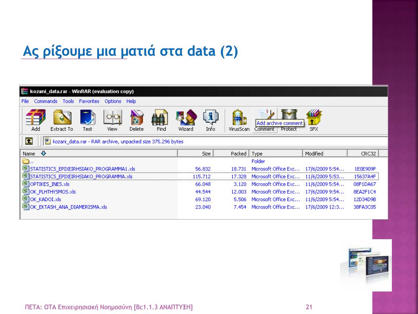
Task: Open the Favorites menu
Action: (x=89, y=101)
